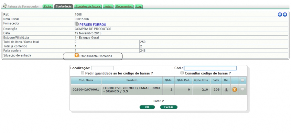The image size is (291, 133).
Task: Select the FORRO PVC product row checkbox
Action: click(242, 90)
